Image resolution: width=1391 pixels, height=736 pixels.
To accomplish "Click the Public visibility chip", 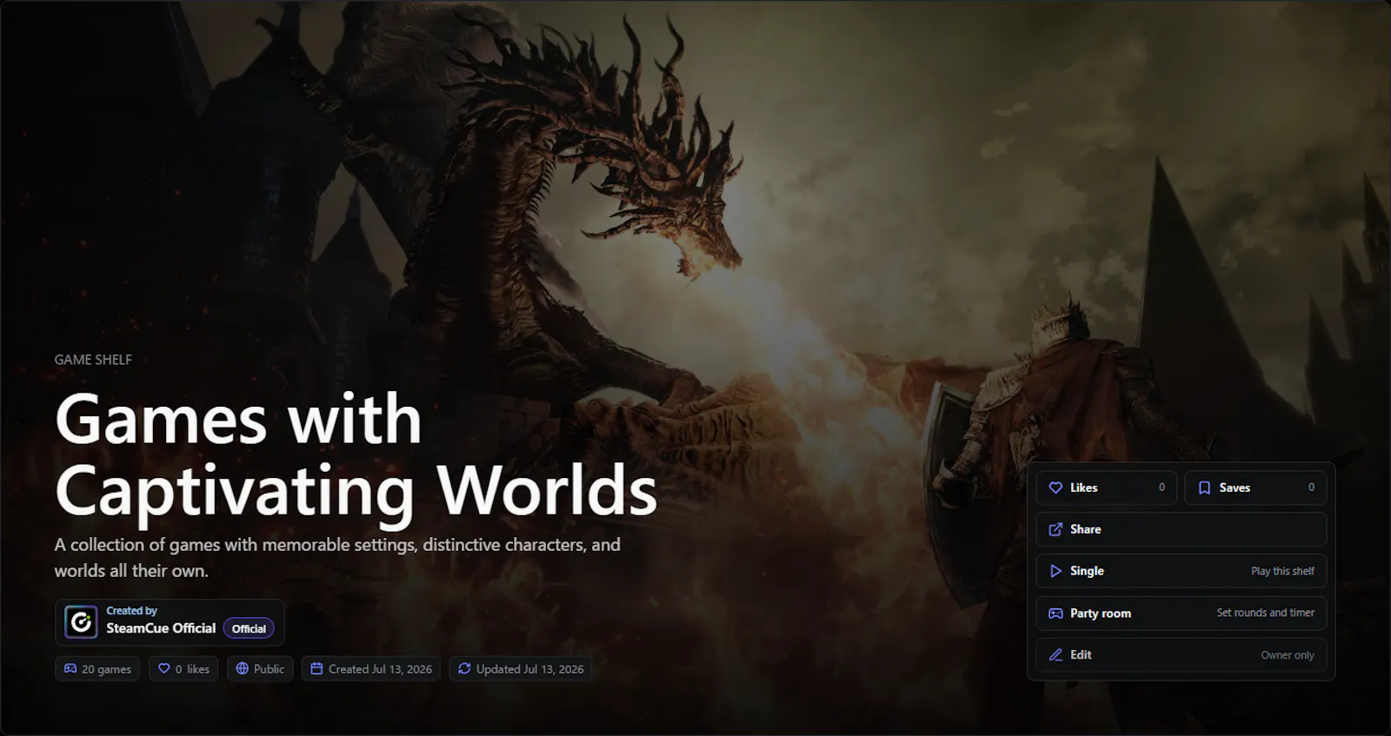I will coord(260,669).
